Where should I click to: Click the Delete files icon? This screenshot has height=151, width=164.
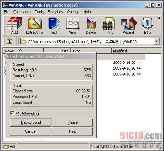click(x=91, y=23)
